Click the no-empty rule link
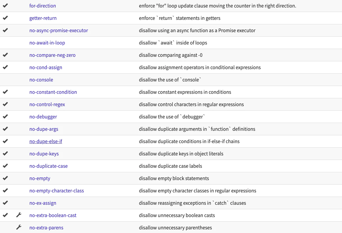 point(40,178)
